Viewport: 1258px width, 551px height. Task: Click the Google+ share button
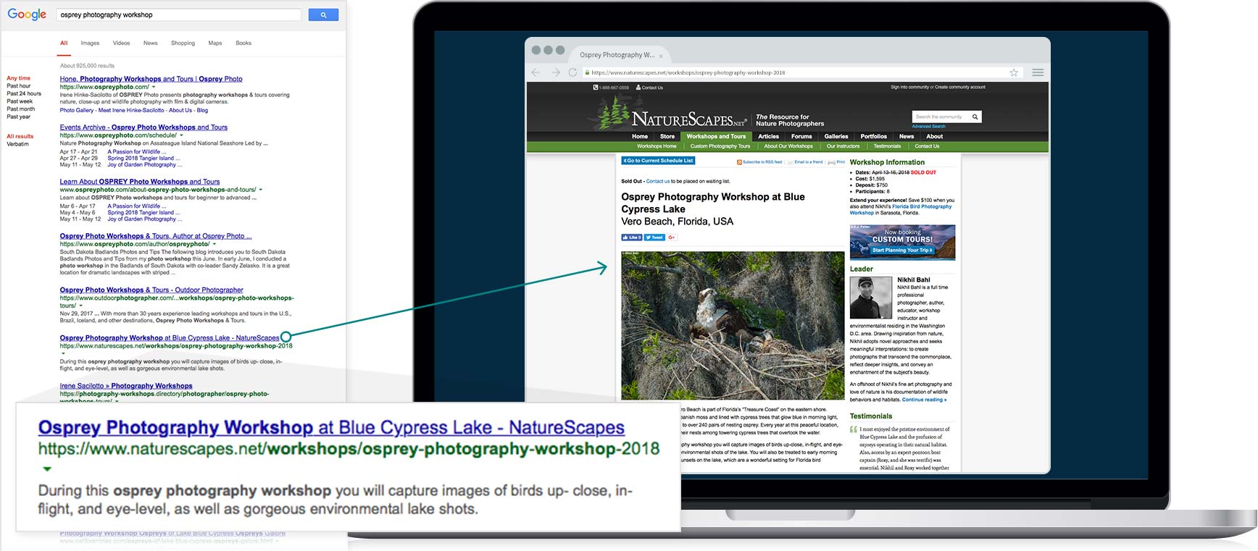672,237
